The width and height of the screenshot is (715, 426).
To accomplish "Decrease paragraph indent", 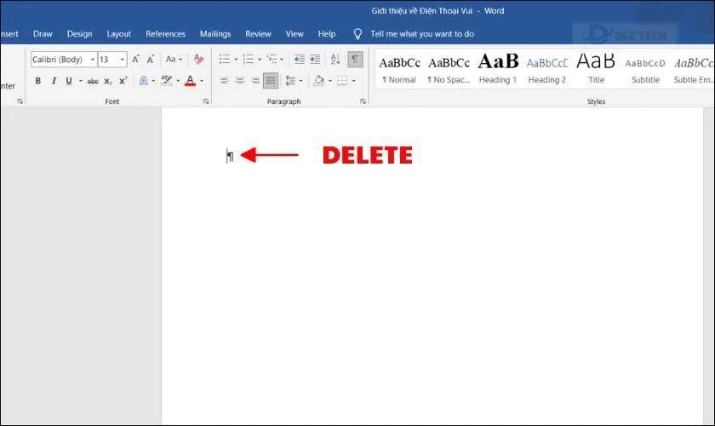I will 299,59.
